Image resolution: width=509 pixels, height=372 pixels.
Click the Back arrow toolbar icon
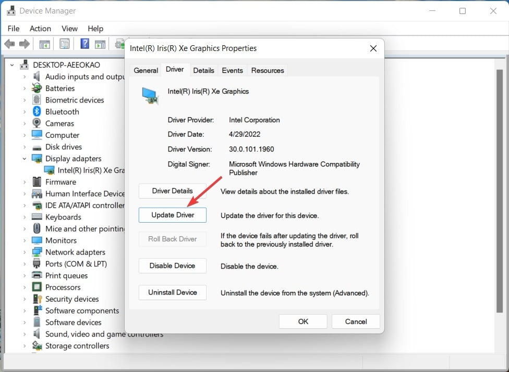(x=10, y=44)
